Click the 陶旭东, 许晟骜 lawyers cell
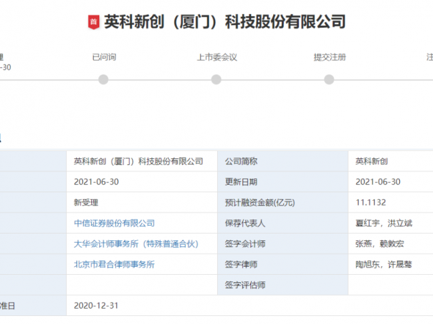Image resolution: width=433 pixels, height=324 pixels. (x=390, y=264)
